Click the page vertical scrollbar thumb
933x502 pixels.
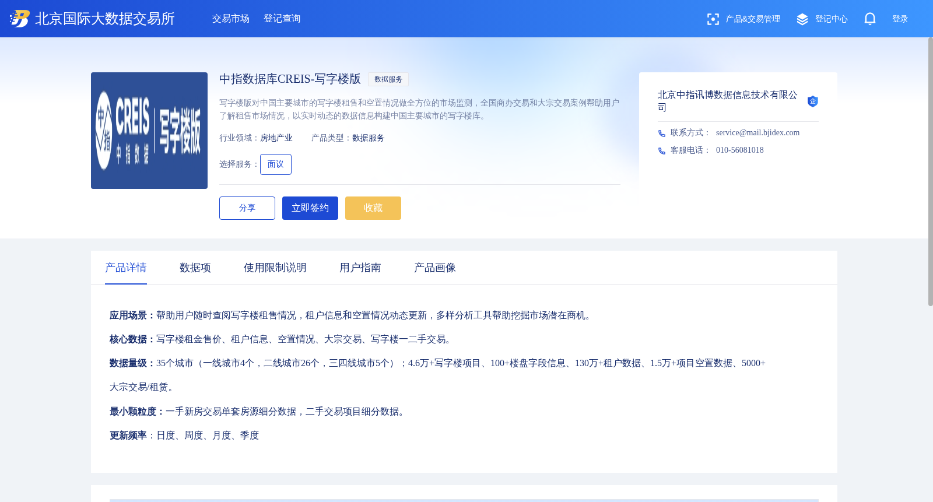[931, 171]
